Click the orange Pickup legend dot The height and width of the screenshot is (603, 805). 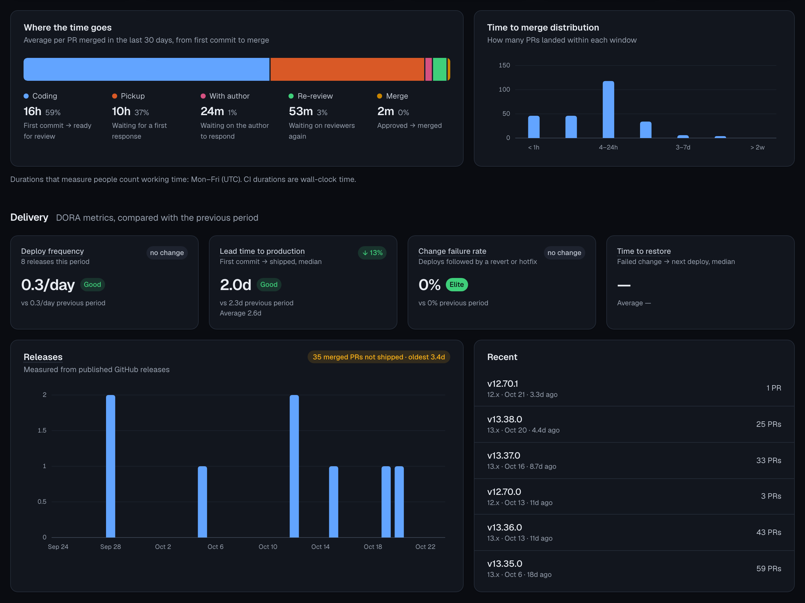pos(115,96)
